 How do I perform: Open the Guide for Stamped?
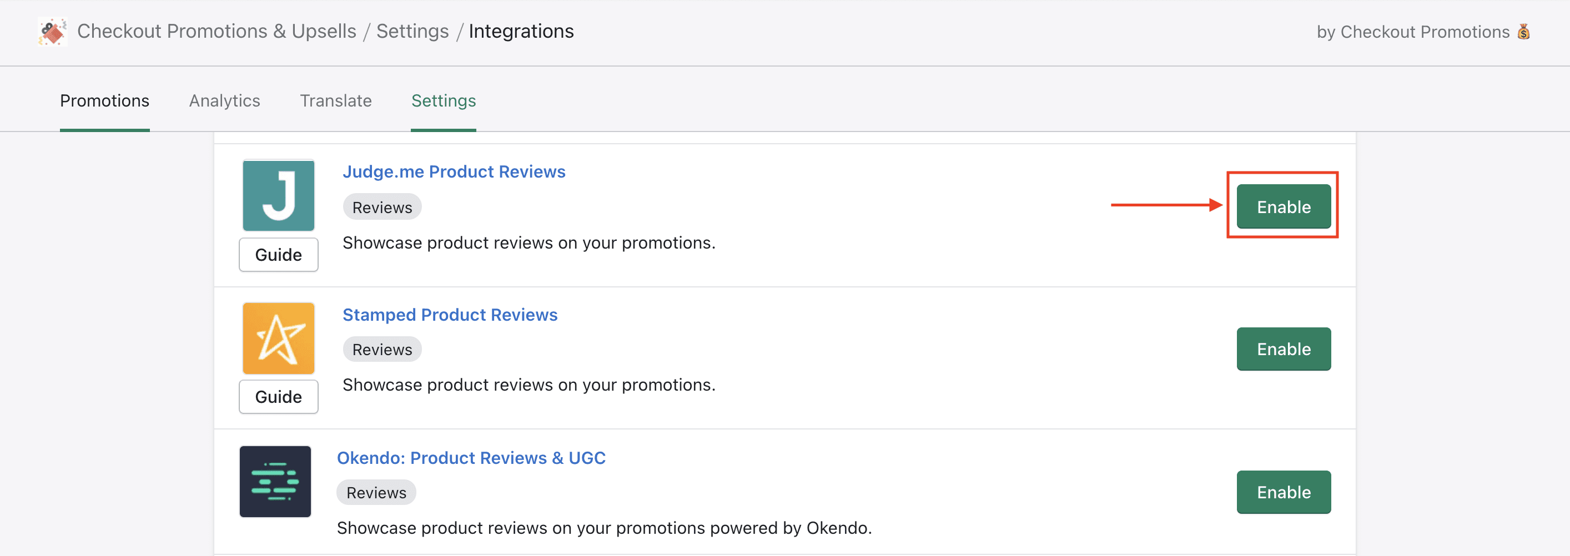pos(278,396)
